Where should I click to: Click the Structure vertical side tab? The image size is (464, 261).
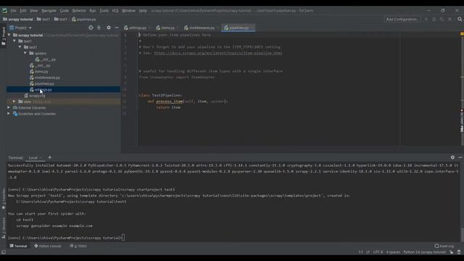[x=4, y=227]
